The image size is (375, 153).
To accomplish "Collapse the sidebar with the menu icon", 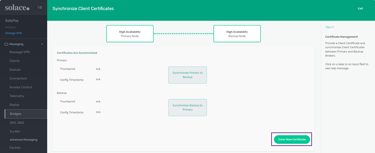I will click(40, 8).
